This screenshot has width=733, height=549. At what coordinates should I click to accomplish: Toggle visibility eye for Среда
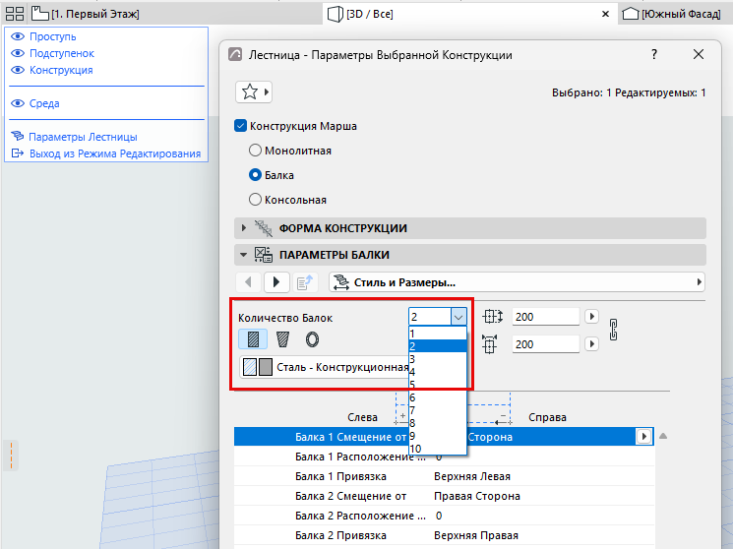click(x=18, y=103)
